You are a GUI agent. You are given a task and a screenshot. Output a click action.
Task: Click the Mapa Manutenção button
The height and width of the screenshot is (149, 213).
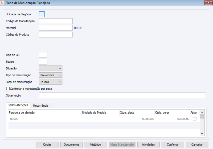pyautogui.click(x=122, y=144)
